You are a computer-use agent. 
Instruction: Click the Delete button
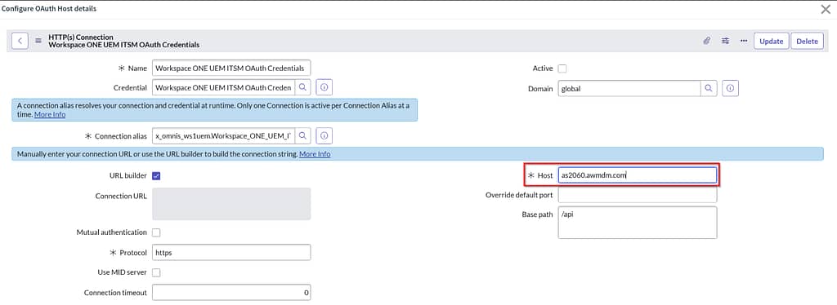(x=807, y=41)
